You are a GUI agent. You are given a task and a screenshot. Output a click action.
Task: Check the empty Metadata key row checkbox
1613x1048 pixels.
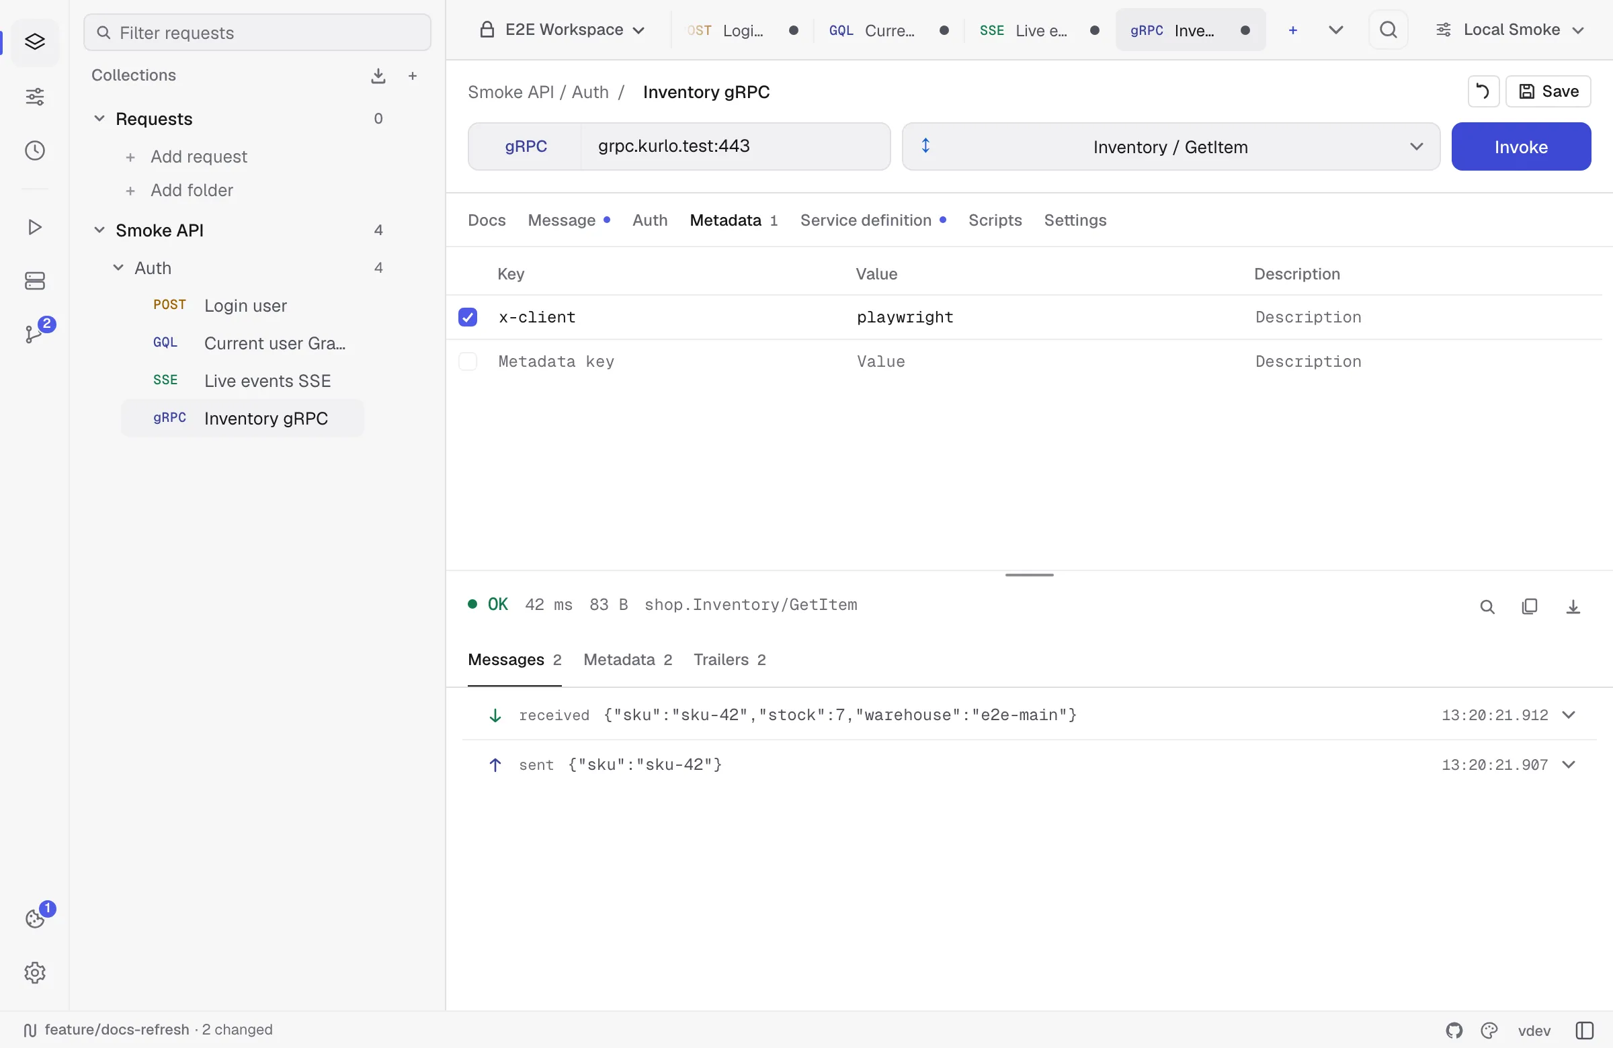coord(468,361)
